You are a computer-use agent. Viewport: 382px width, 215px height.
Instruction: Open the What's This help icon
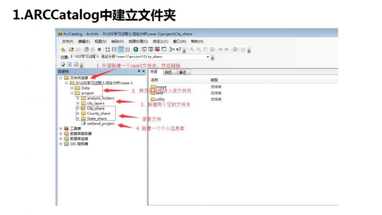tap(179, 49)
